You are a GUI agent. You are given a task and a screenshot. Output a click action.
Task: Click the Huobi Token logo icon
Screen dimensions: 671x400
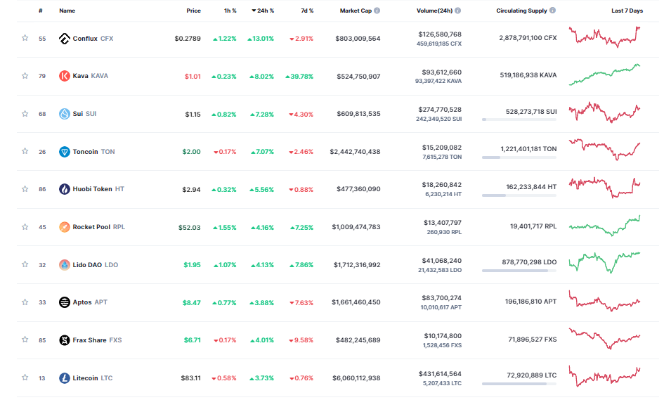click(64, 189)
